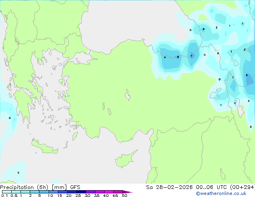Click the "25" legend scale label
This screenshot has width=255, height=197.
[78, 195]
